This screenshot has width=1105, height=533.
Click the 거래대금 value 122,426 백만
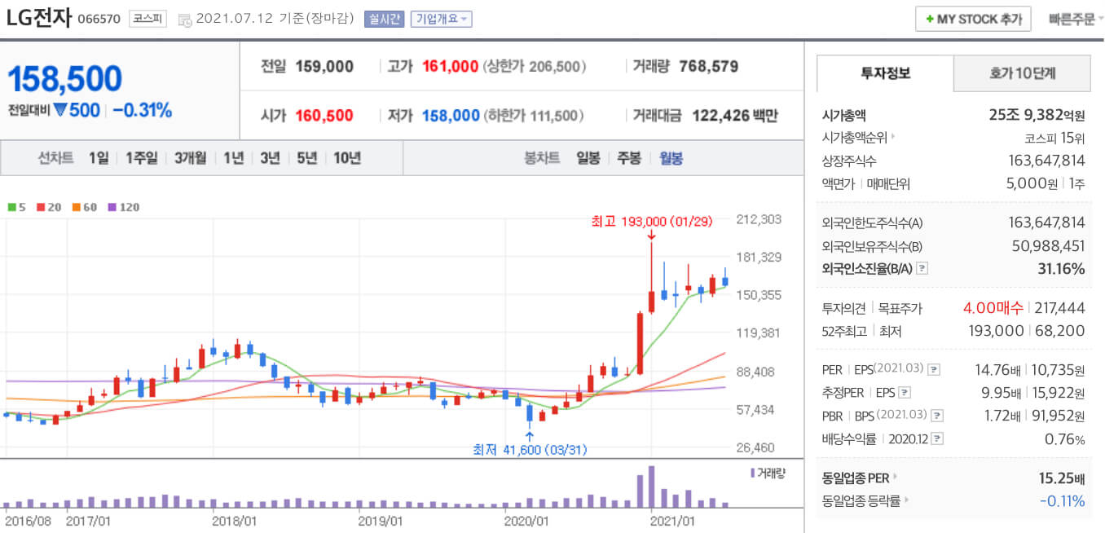pos(735,116)
